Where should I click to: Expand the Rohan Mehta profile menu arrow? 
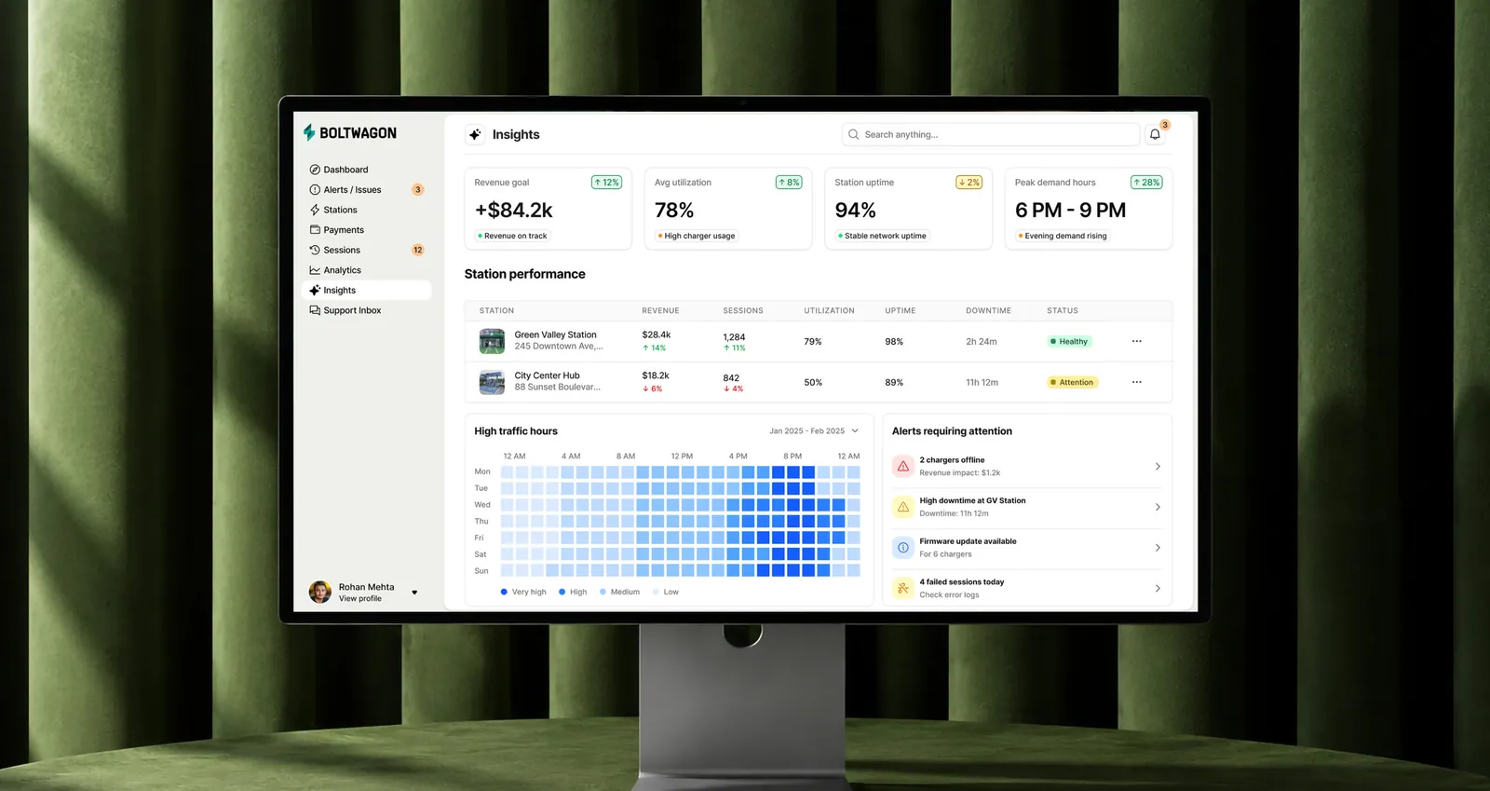point(414,593)
